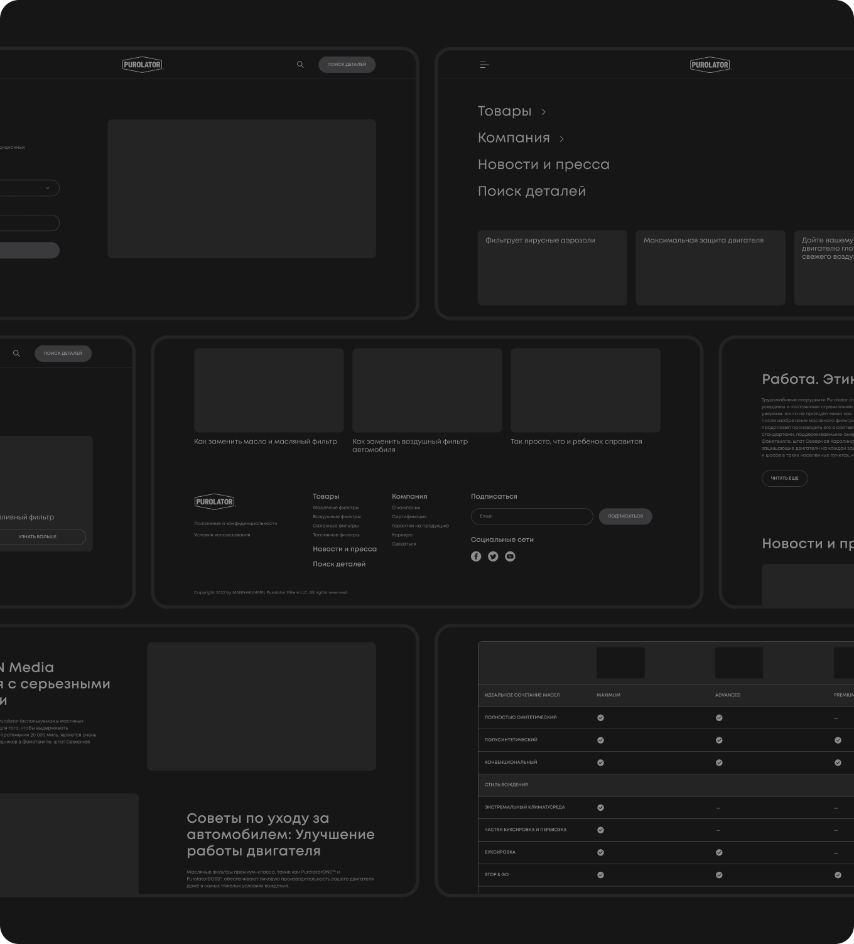Open the Масляные фильтры footer link
Viewport: 854px width, 944px height.
click(336, 507)
